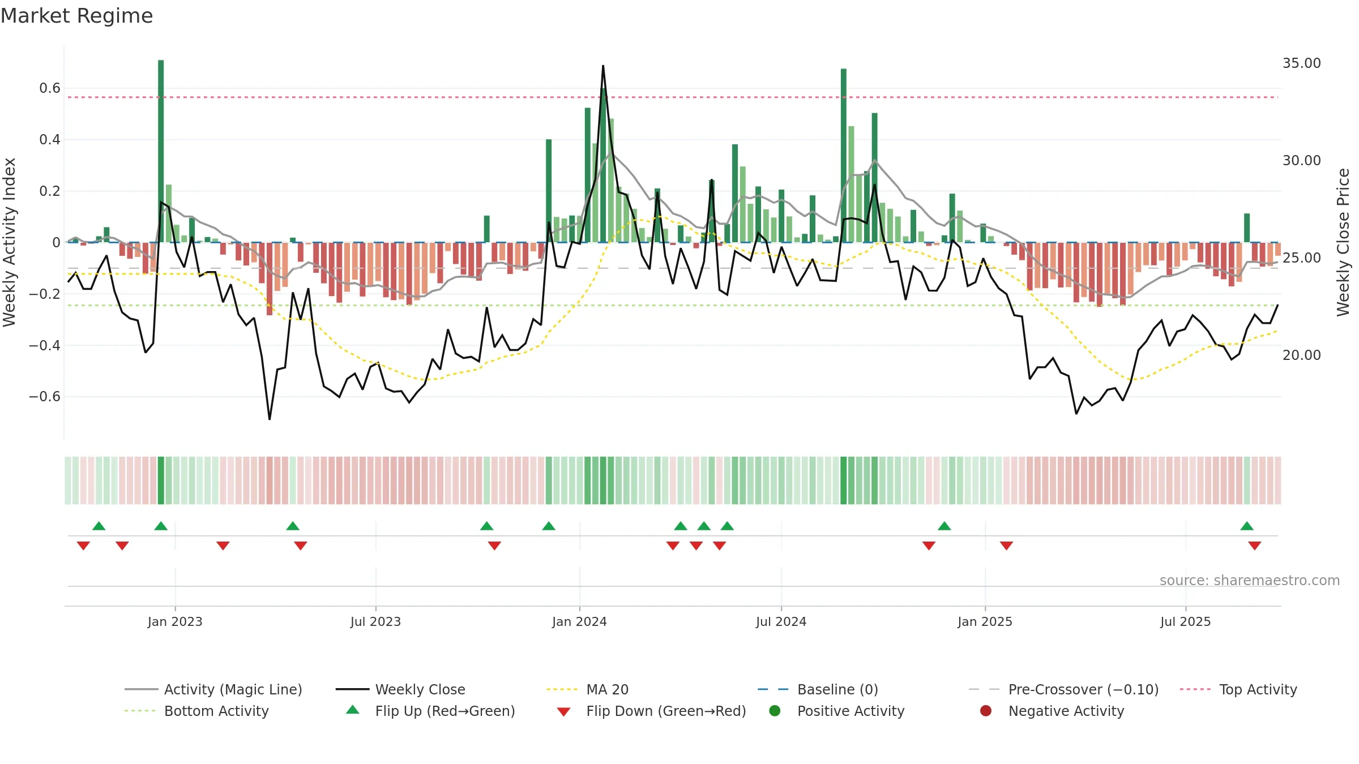Screen dimensions: 1359x764
Task: Click the Jul 2025 x-axis label
Action: click(1185, 621)
